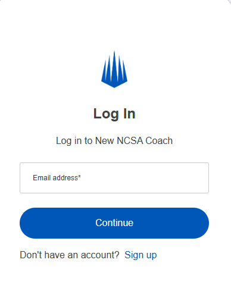Choose Sign up to create an account

[x=141, y=255]
